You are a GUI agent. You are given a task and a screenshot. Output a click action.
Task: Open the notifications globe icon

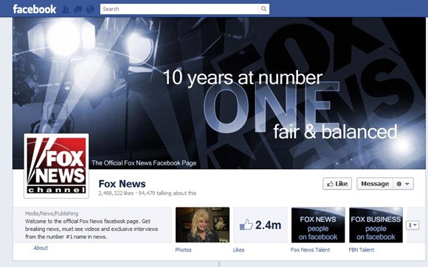pyautogui.click(x=90, y=10)
